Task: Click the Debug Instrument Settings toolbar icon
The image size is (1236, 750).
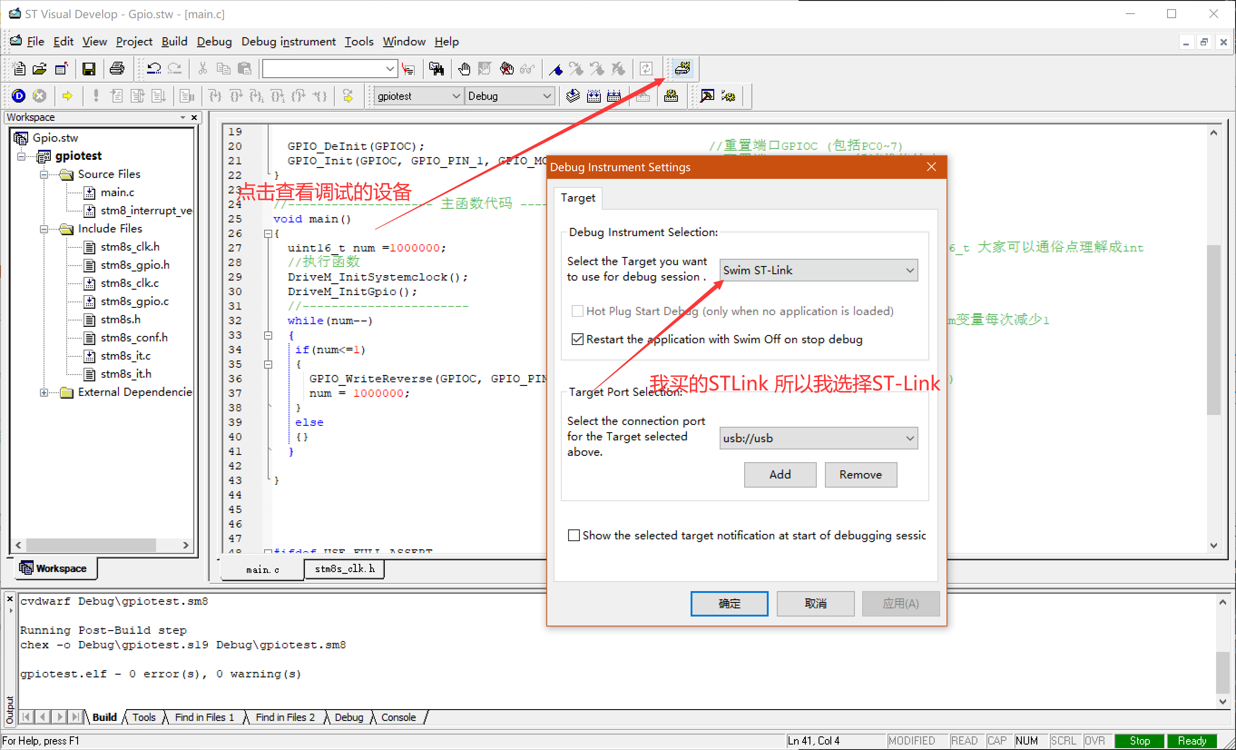Action: click(x=682, y=68)
